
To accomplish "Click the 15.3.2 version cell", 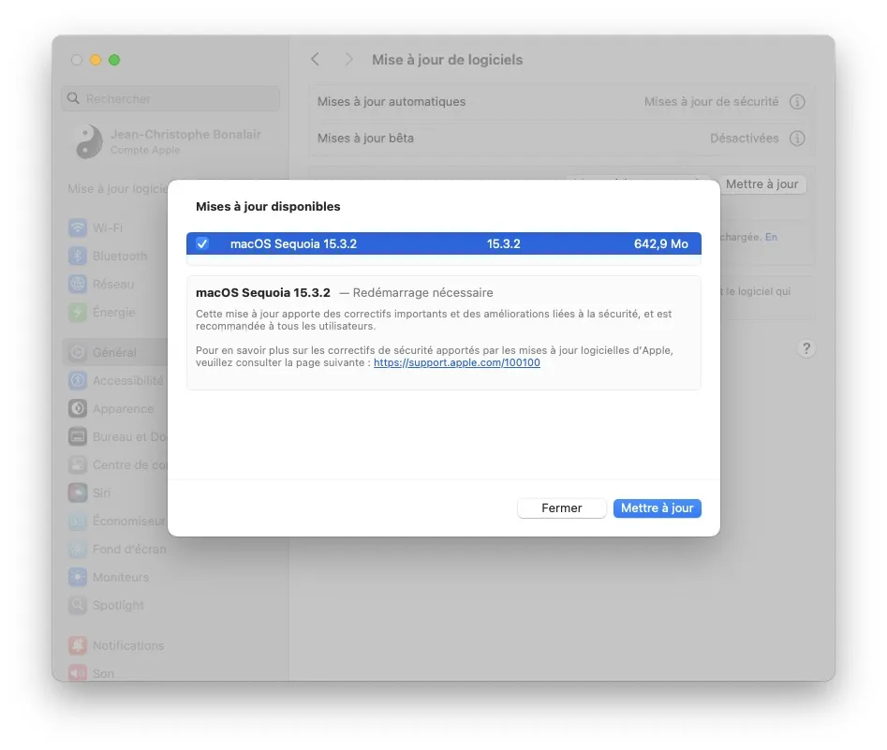I will [x=504, y=243].
